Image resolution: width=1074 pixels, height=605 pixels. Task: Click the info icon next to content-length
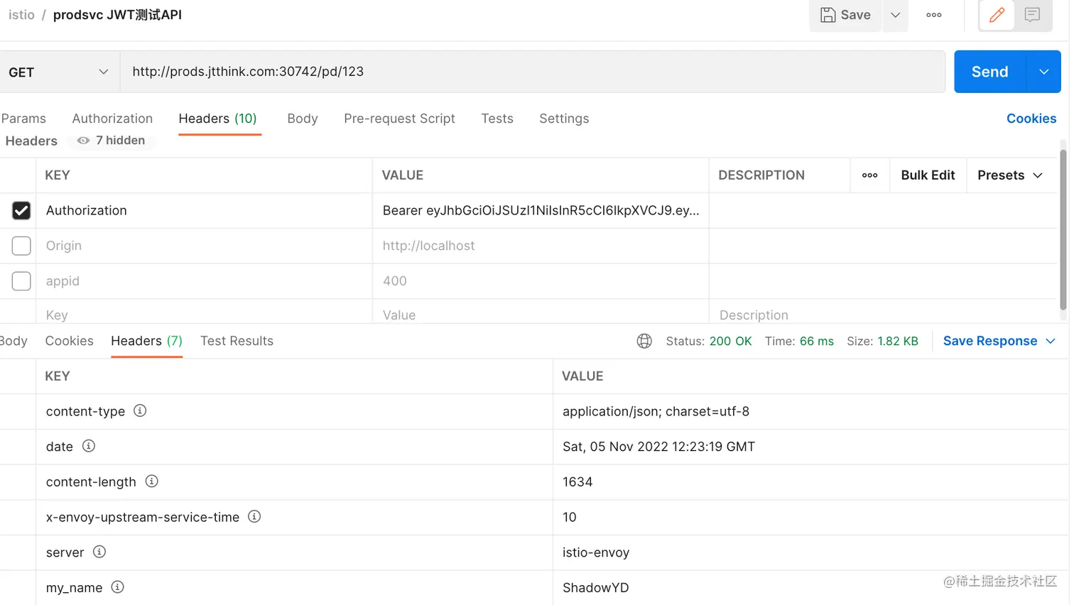(x=151, y=481)
